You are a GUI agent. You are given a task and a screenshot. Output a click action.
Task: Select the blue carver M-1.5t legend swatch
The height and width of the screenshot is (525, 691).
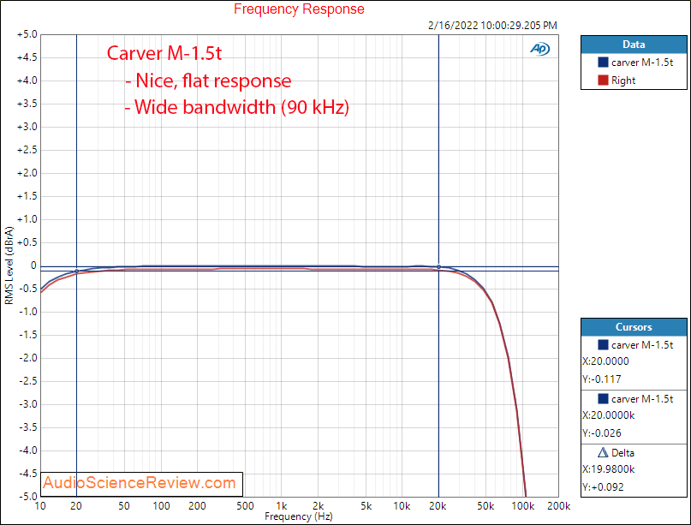pyautogui.click(x=603, y=63)
